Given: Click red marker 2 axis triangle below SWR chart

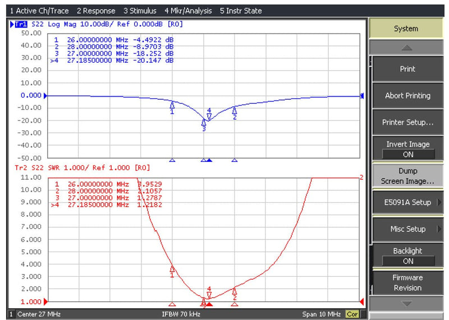Looking at the screenshot, I should coord(235,304).
